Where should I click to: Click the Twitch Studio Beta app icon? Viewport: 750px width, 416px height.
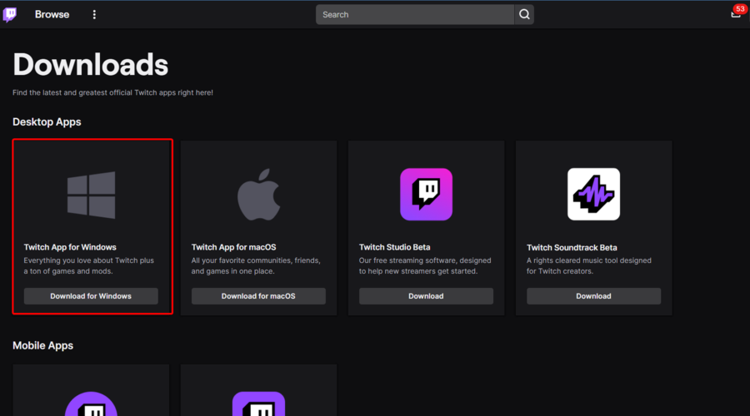(426, 194)
